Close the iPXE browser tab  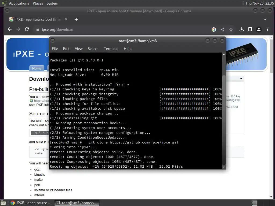click(x=66, y=19)
